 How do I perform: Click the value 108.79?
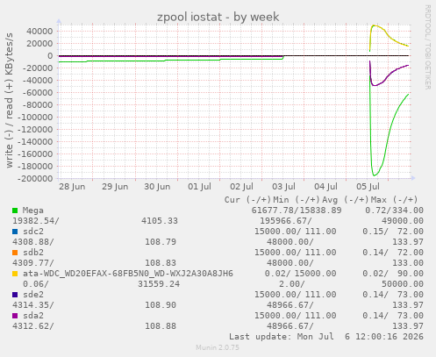pyautogui.click(x=161, y=242)
